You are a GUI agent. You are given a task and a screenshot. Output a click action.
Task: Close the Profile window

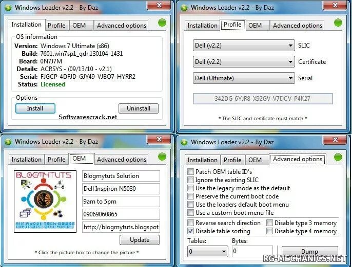335,5
